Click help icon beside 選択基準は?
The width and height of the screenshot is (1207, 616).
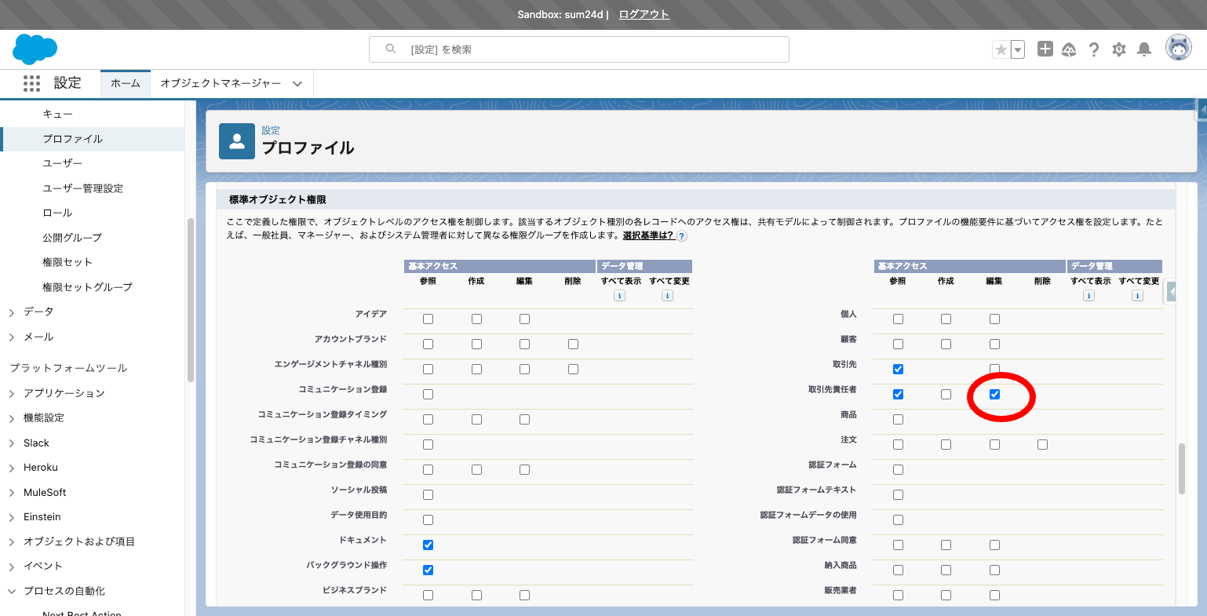point(682,236)
